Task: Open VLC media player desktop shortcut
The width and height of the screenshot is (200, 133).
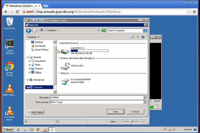Action: 9,113
